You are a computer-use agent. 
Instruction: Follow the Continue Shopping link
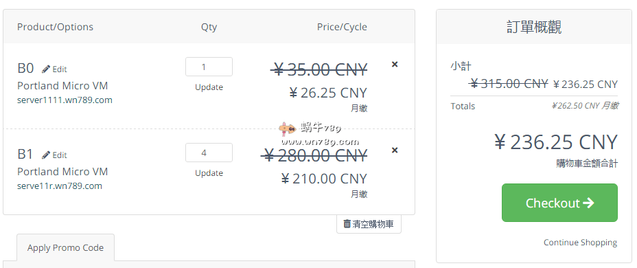tap(580, 243)
